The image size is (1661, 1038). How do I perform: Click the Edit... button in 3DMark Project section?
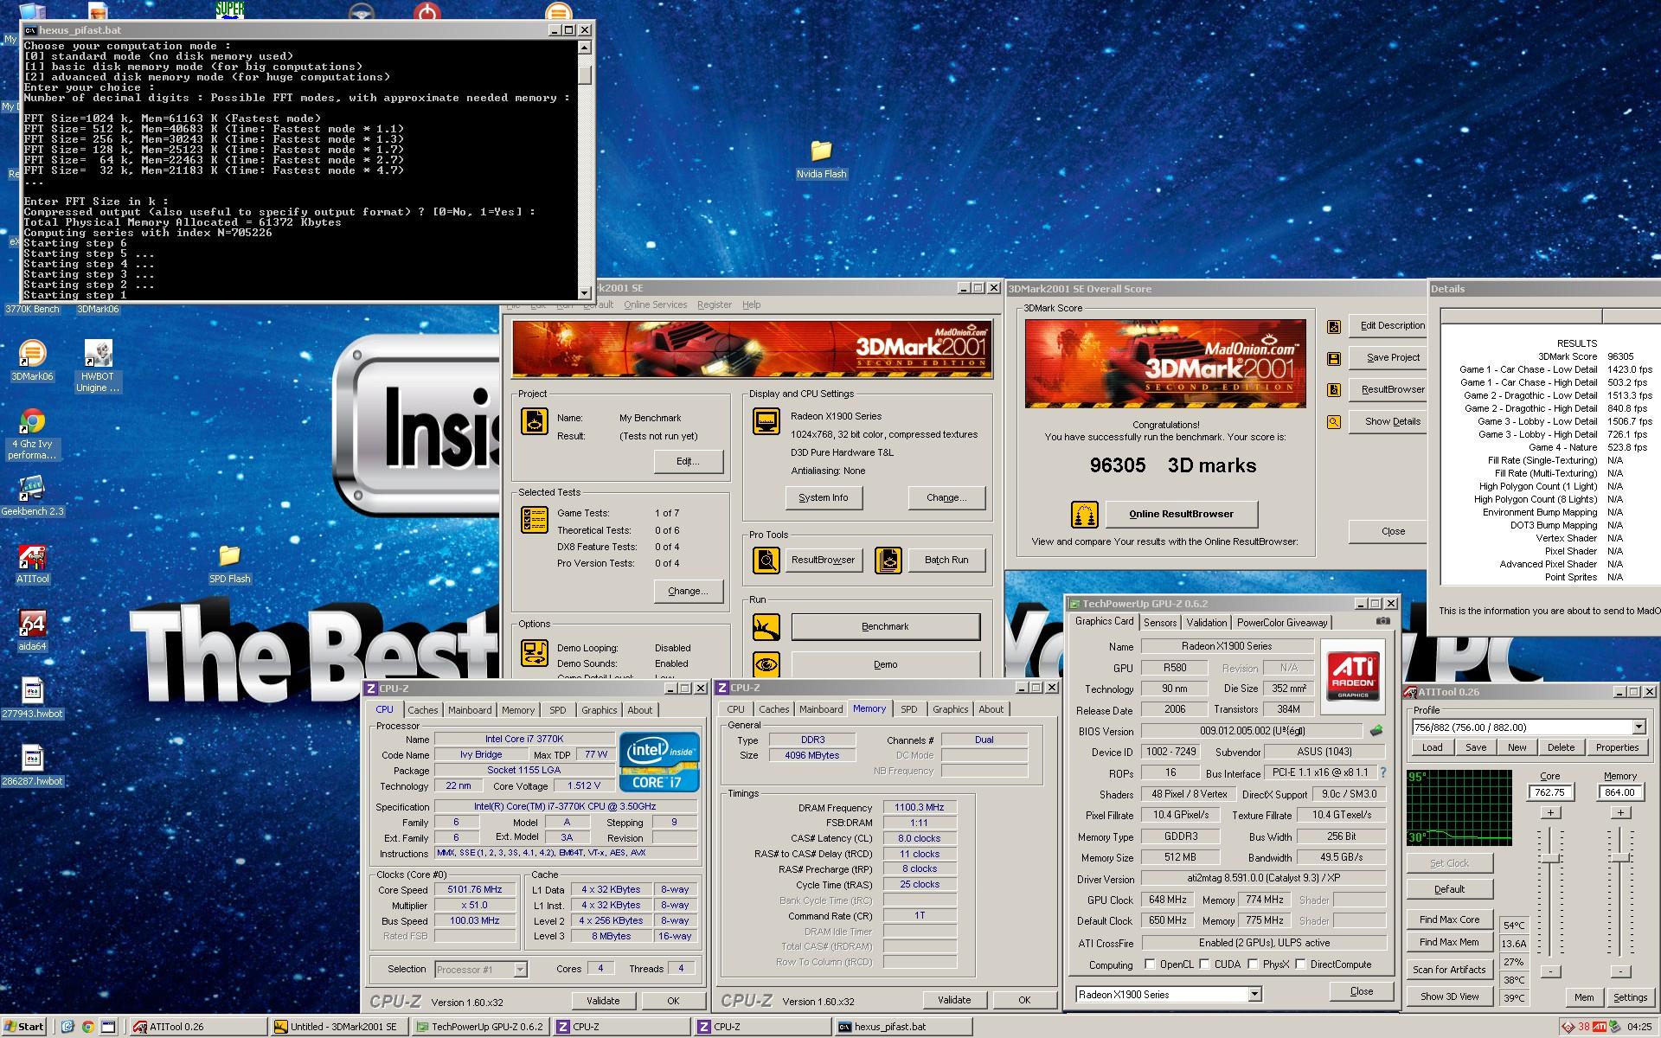pyautogui.click(x=688, y=461)
